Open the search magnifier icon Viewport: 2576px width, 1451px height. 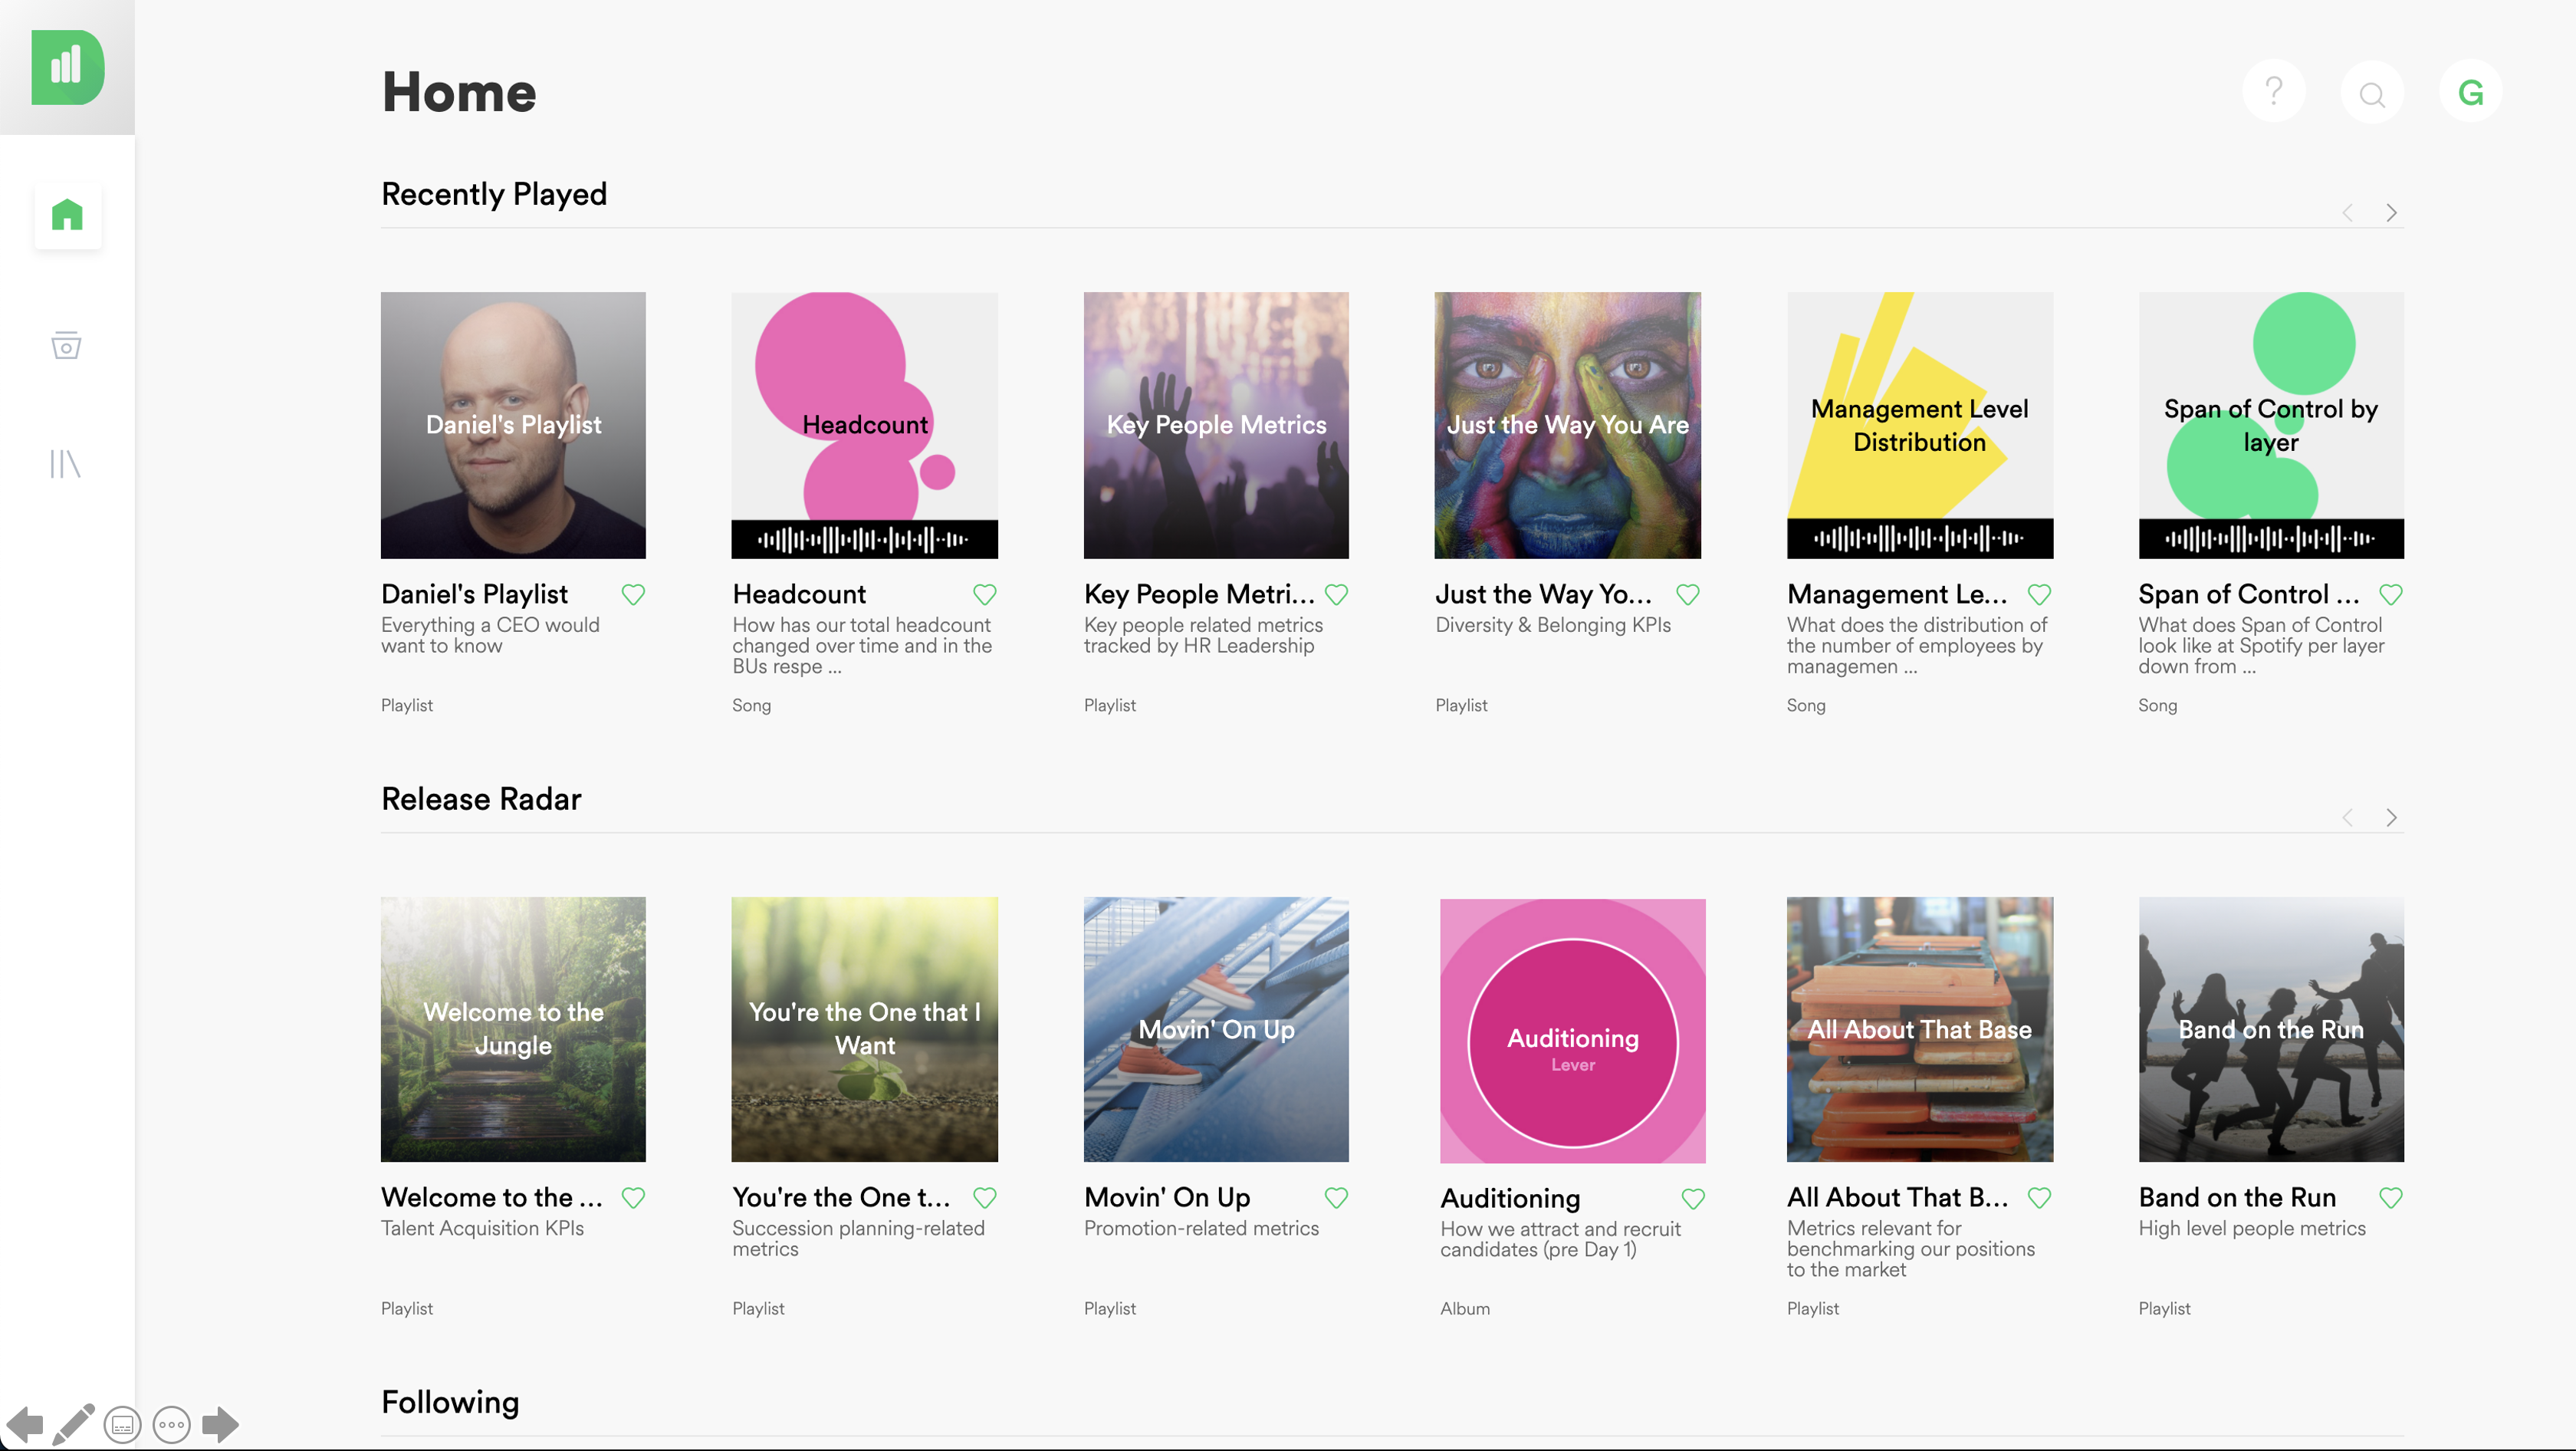click(2372, 92)
